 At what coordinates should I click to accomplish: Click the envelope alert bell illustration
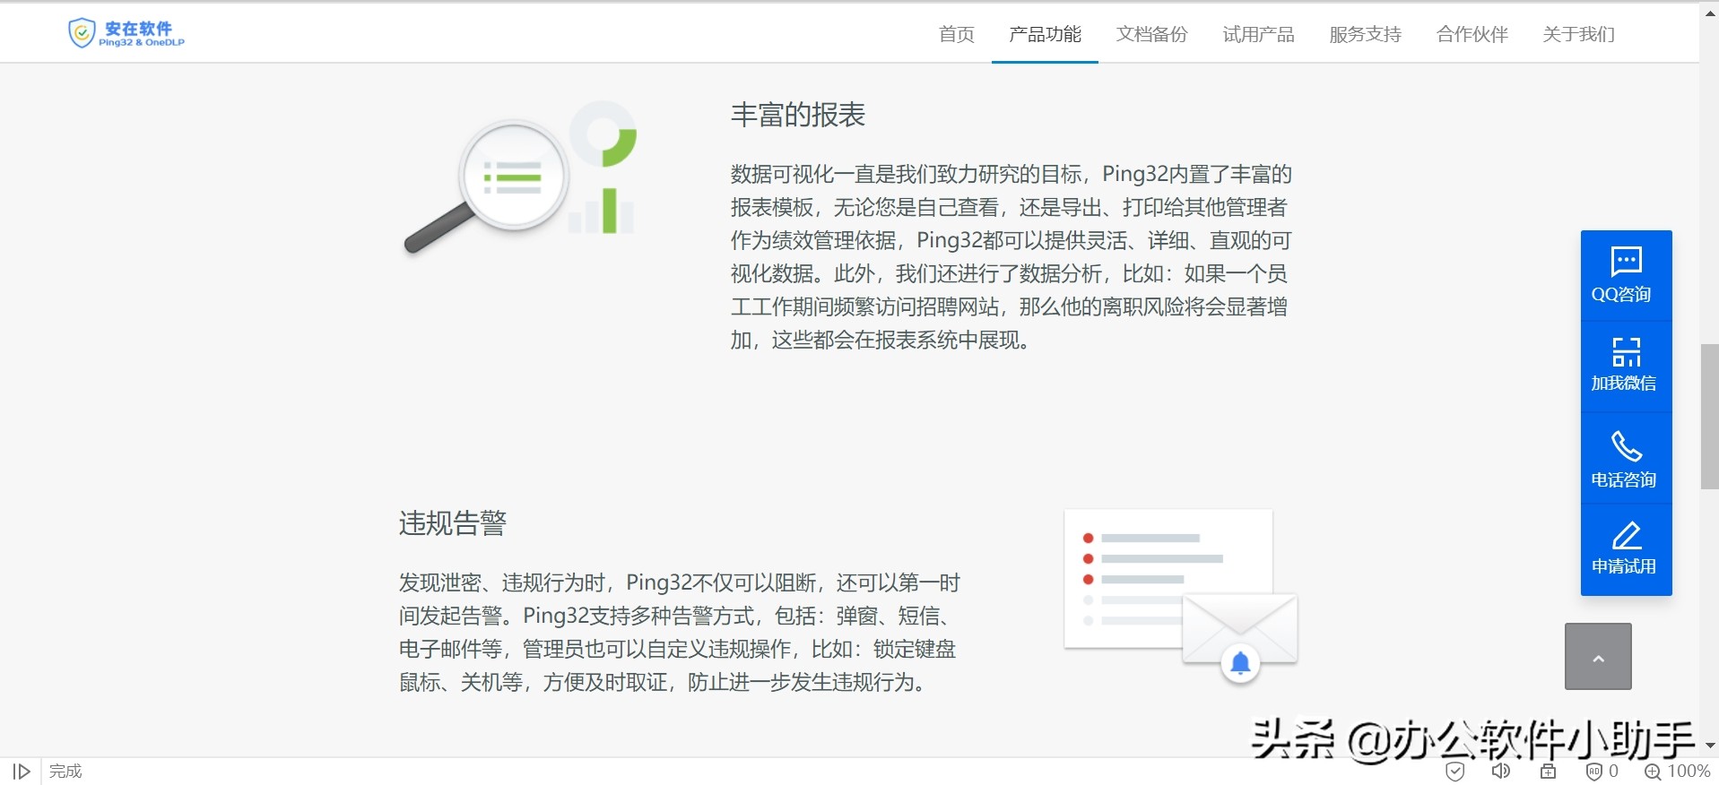click(x=1181, y=596)
